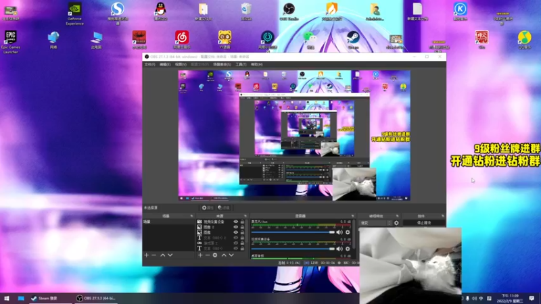The height and width of the screenshot is (304, 541).
Task: Open Tencent QQ penguin desktop icon
Action: (x=160, y=11)
